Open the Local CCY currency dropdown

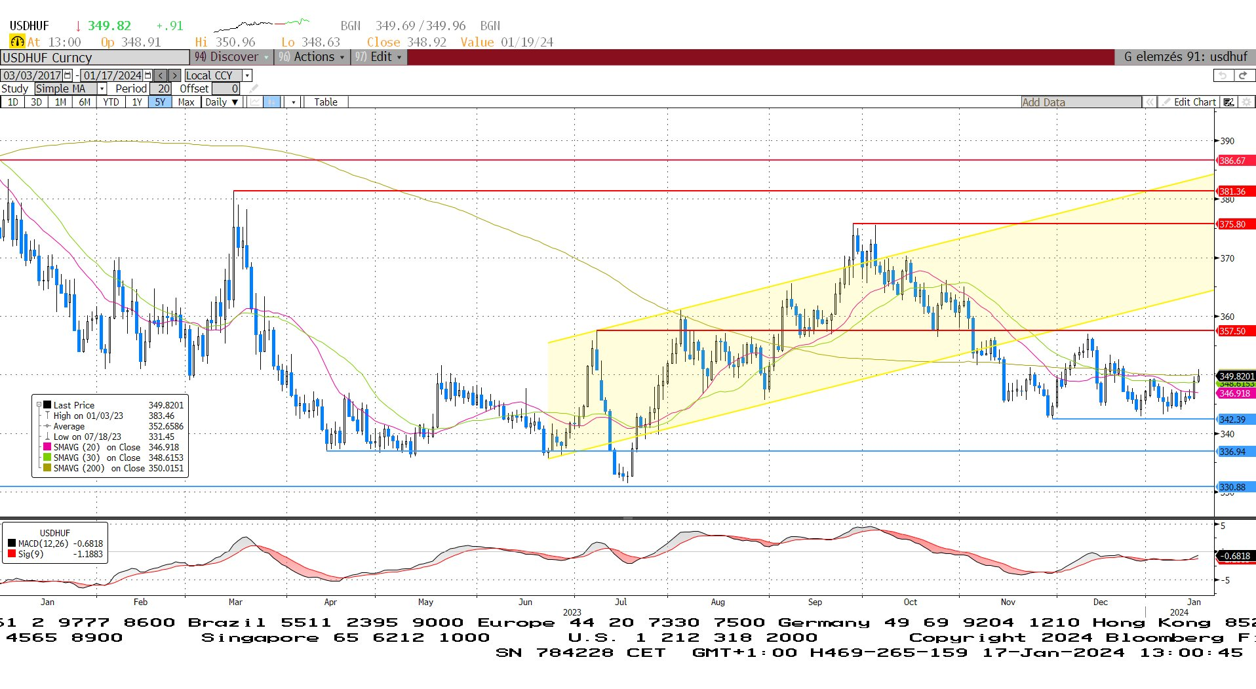click(x=247, y=75)
